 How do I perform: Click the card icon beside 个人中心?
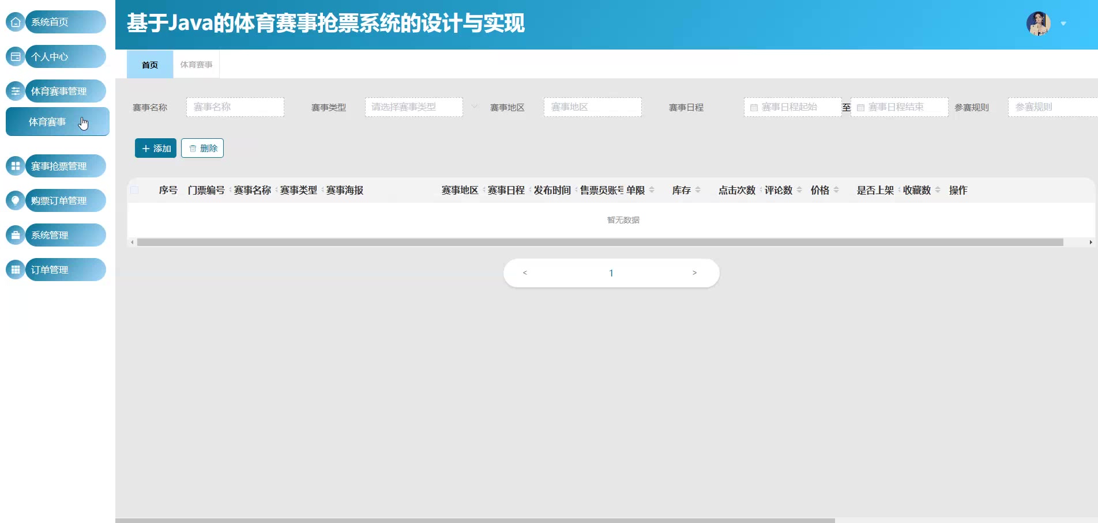tap(16, 56)
